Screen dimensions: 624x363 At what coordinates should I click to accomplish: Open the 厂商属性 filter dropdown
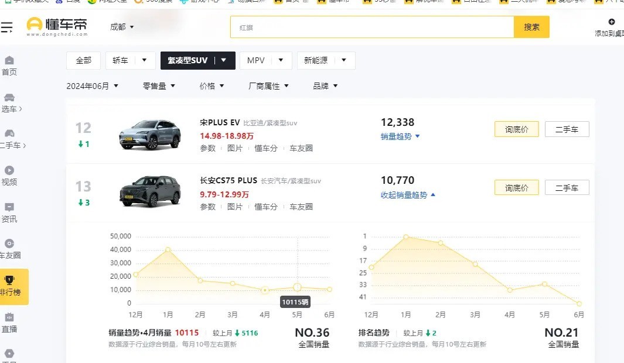(268, 86)
